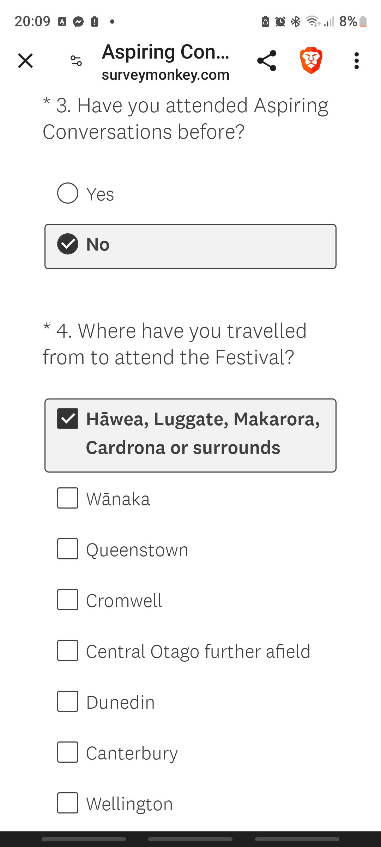
Task: Check the Wānaka checkbox
Action: 68,498
